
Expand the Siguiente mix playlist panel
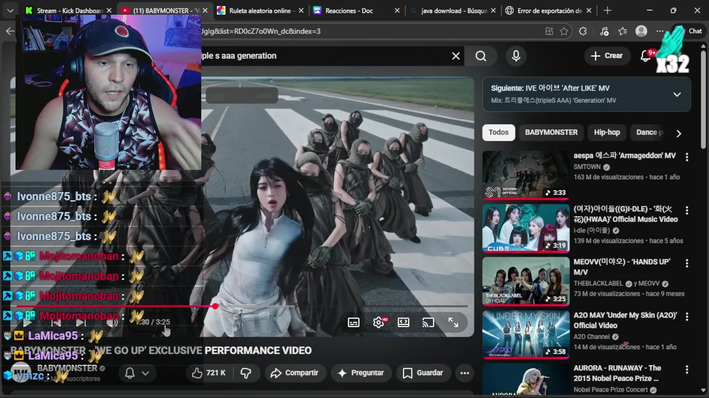[677, 95]
